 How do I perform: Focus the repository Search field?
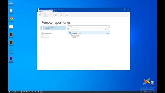(88, 27)
